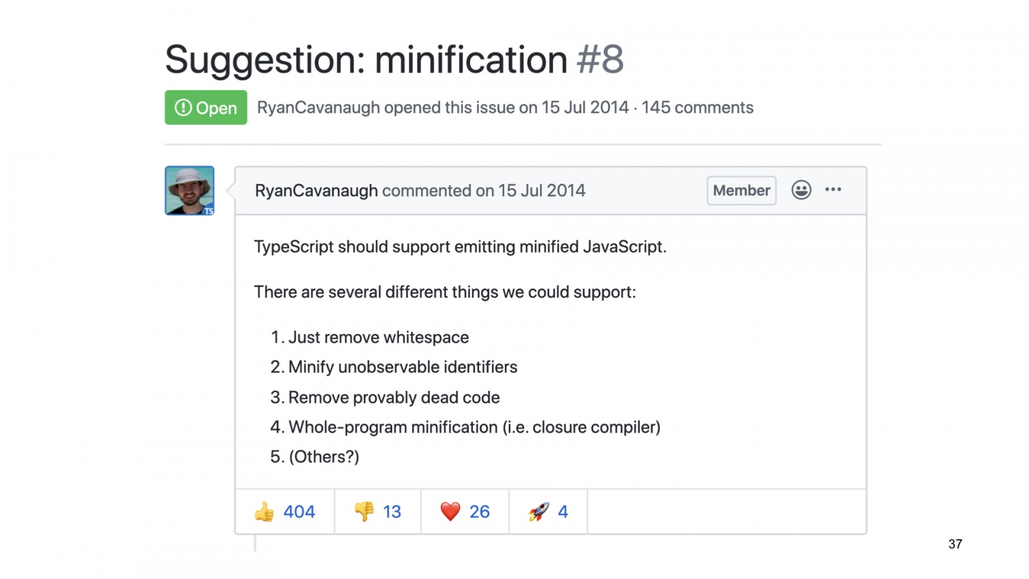Click RyanCavanaugh's avatar picture
Screen dimensions: 1029x579
[x=189, y=190]
